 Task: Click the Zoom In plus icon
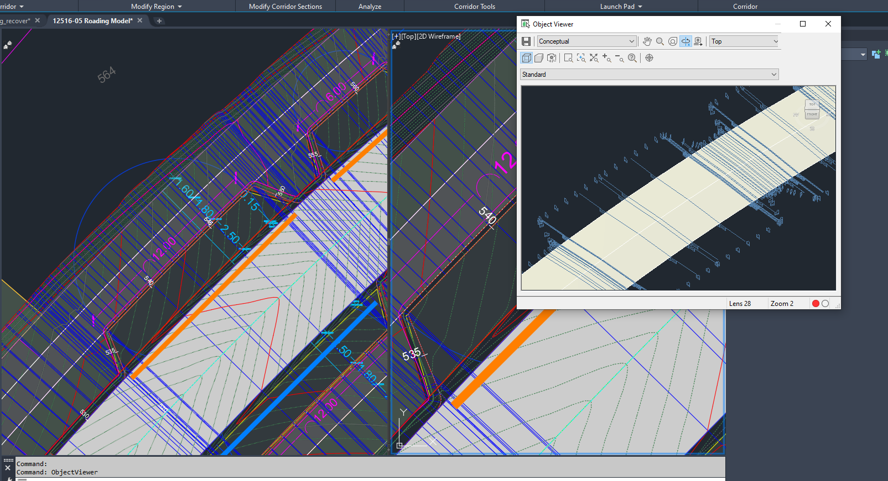pyautogui.click(x=606, y=58)
